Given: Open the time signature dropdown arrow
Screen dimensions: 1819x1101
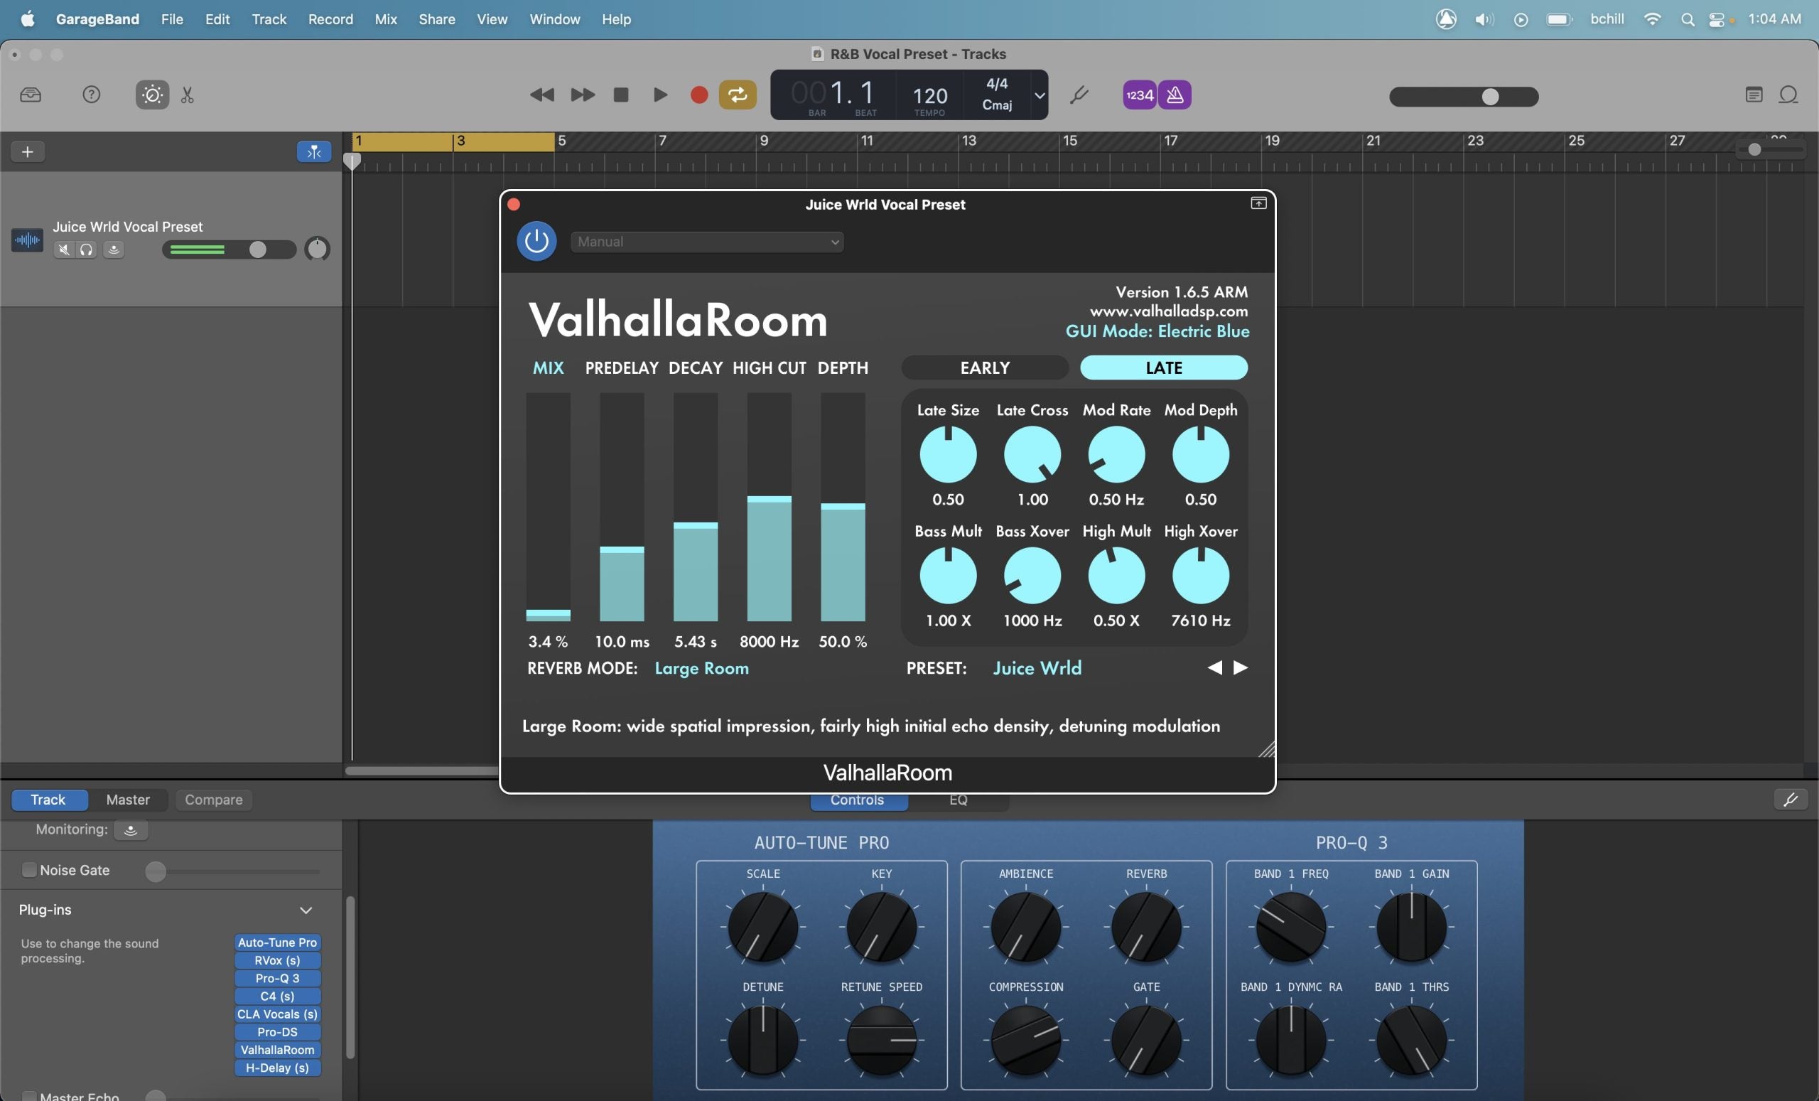Looking at the screenshot, I should [x=1040, y=95].
